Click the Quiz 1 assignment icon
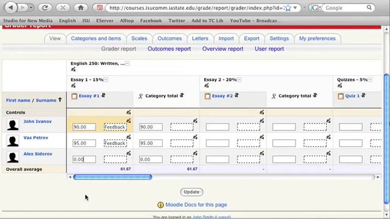This screenshot has width=390, height=219. coord(341,96)
